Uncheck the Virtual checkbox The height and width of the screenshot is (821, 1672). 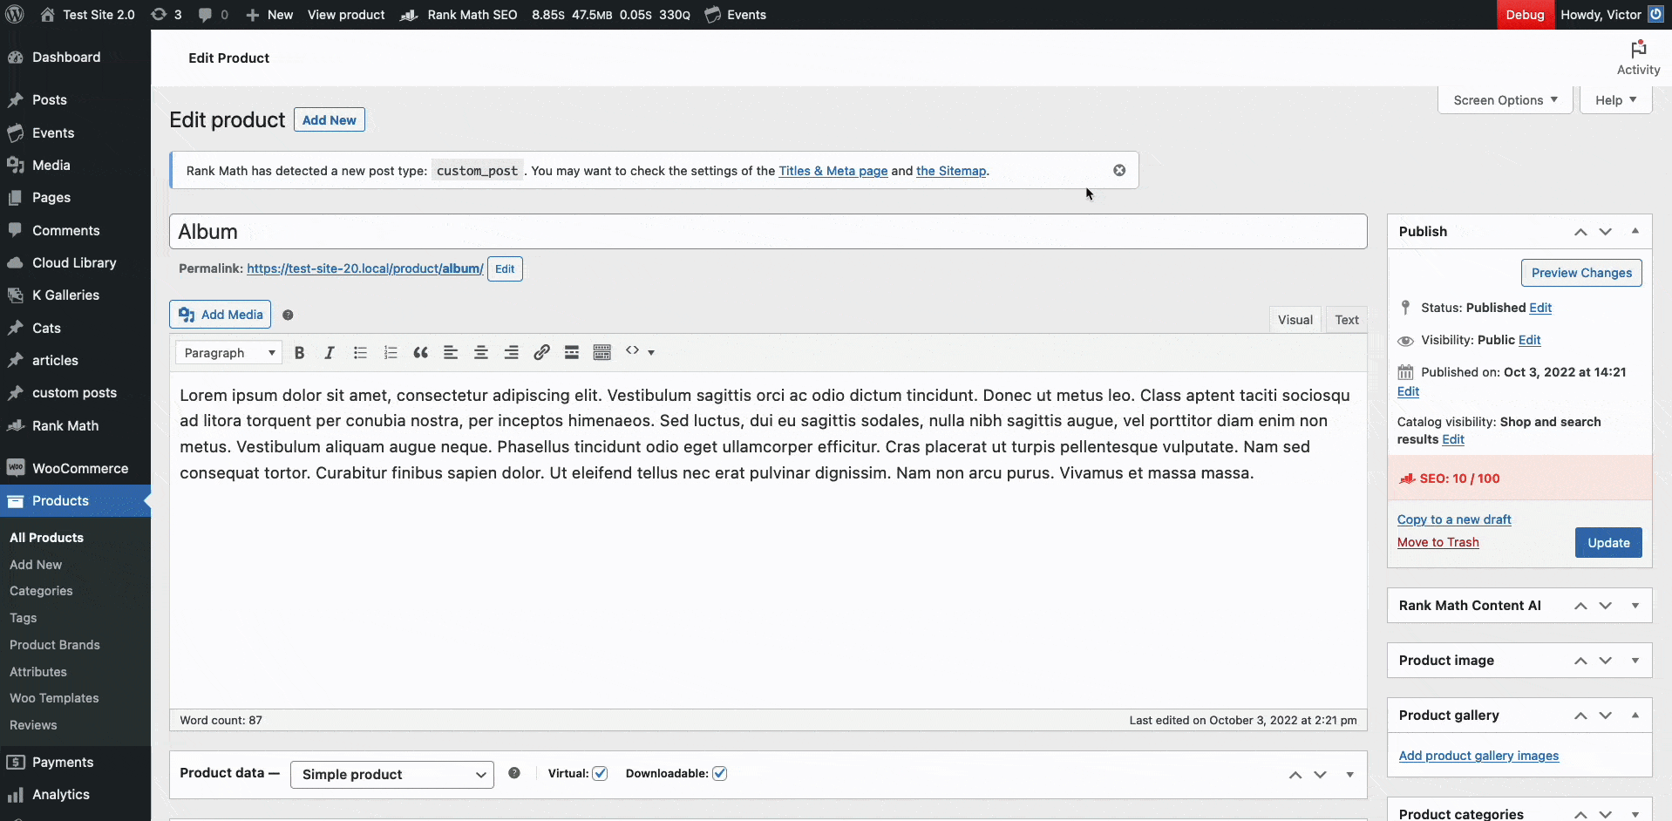point(600,773)
